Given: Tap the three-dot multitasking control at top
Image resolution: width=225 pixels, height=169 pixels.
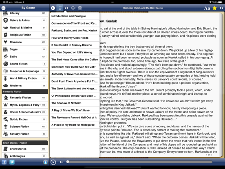Looking at the screenshot, I should (x=112, y=2).
